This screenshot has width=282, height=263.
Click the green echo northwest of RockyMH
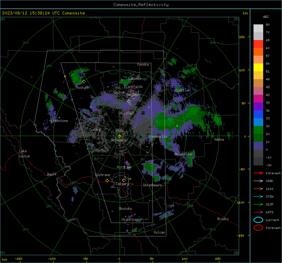coord(76,77)
